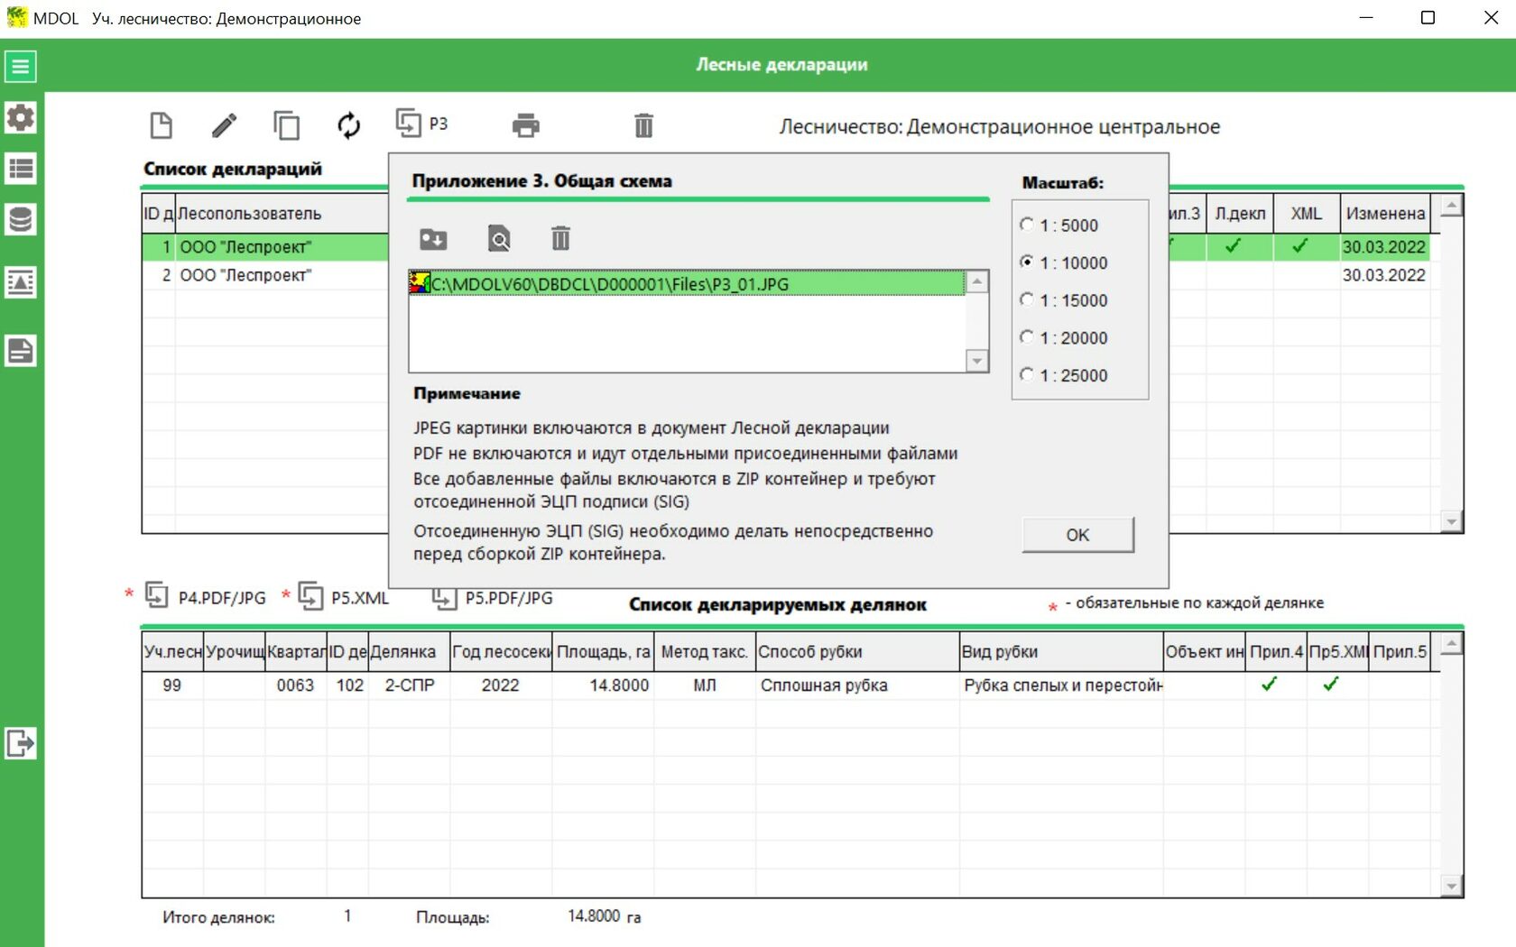Screen dimensions: 1516x947
Task: Click the pencil edit icon
Action: [x=224, y=125]
